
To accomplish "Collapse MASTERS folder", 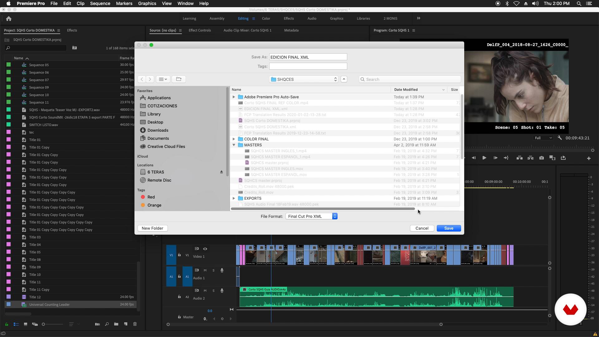I will tap(234, 145).
